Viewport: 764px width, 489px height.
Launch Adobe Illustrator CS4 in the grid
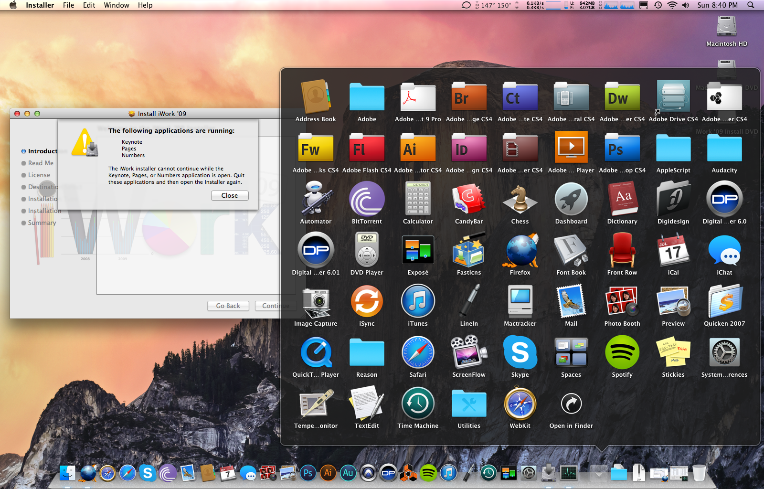pos(418,148)
